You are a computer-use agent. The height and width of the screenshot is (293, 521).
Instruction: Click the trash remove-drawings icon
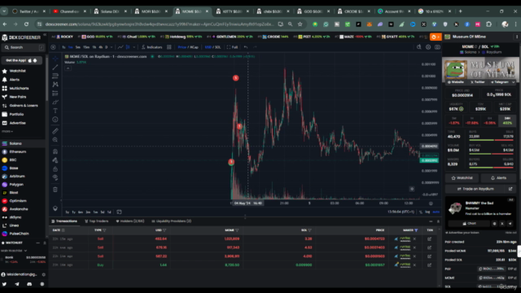tap(55, 190)
